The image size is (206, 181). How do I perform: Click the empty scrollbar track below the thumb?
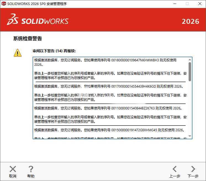pyautogui.click(x=190, y=111)
